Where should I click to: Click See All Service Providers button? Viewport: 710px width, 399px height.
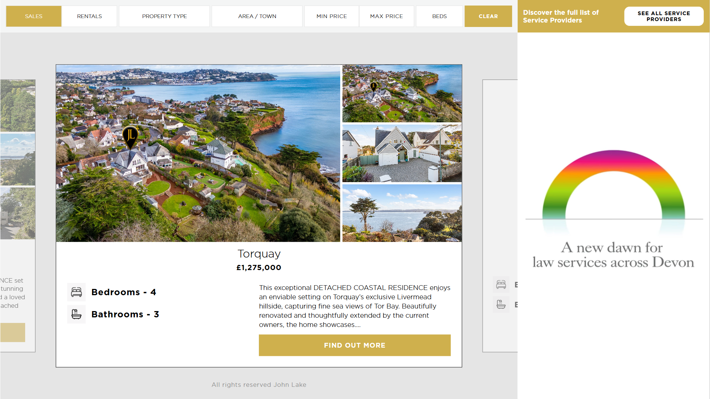pos(664,16)
